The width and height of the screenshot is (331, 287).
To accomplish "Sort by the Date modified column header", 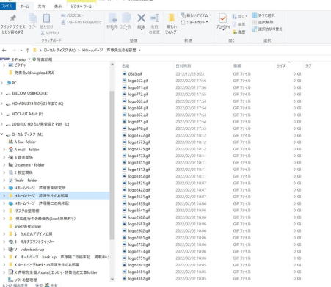I will 183,65.
